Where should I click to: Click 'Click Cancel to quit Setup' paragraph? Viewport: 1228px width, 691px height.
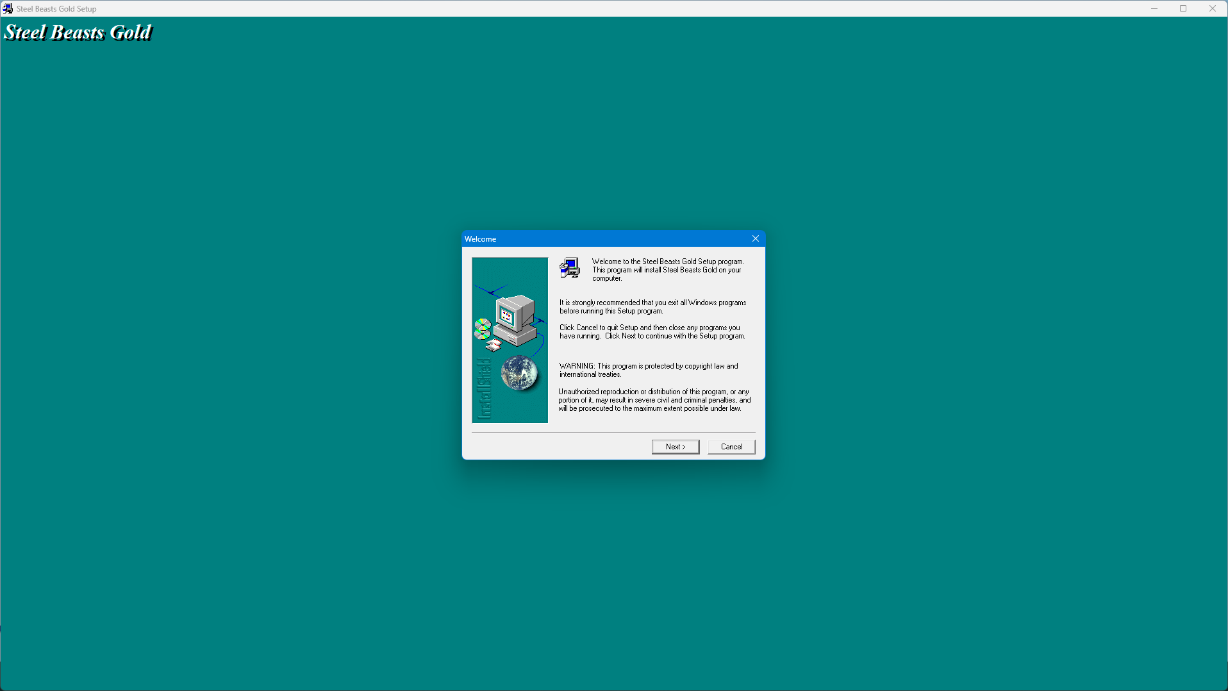[x=652, y=331]
